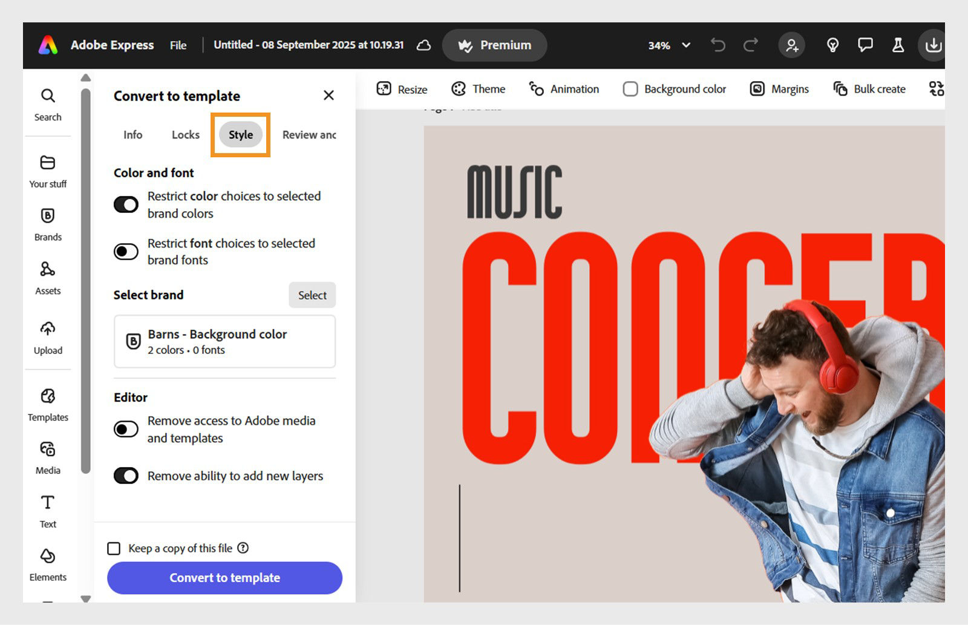Open the comments icon

[x=865, y=45]
